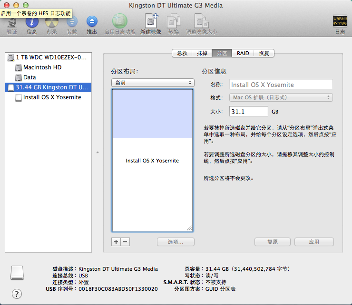Select 1 TB WDC WD10EZEX disk row
Image resolution: width=352 pixels, height=305 pixels.
click(48, 57)
